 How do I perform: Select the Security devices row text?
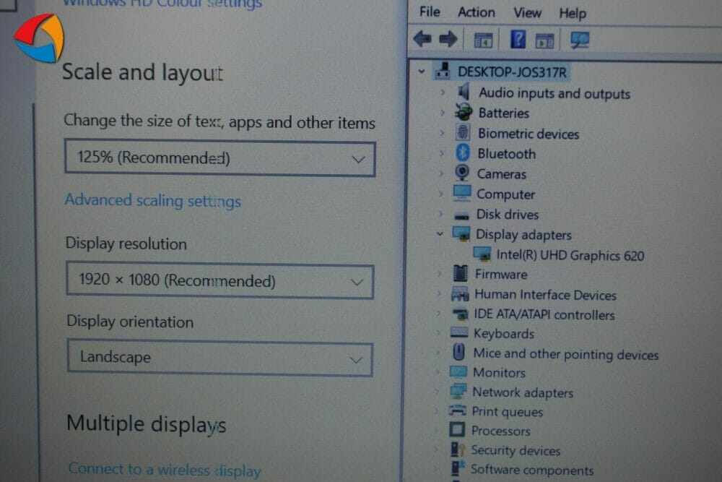(516, 450)
